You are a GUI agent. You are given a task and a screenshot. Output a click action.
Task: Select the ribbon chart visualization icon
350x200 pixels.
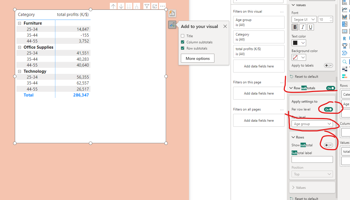coord(345,17)
